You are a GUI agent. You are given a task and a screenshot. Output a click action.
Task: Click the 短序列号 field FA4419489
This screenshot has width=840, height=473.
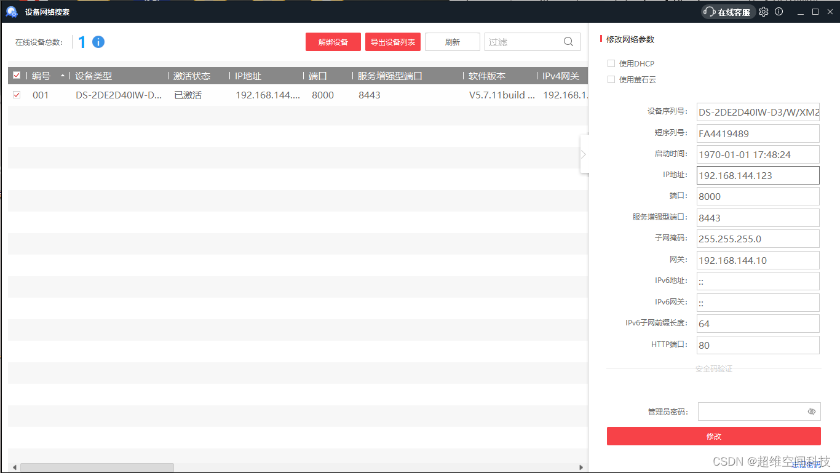click(758, 133)
